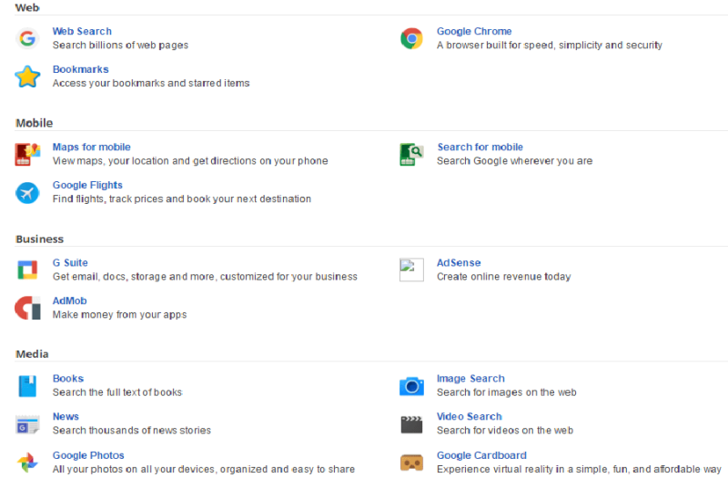Click 'Make money from your apps' text
This screenshot has width=728, height=488.
[x=119, y=314]
